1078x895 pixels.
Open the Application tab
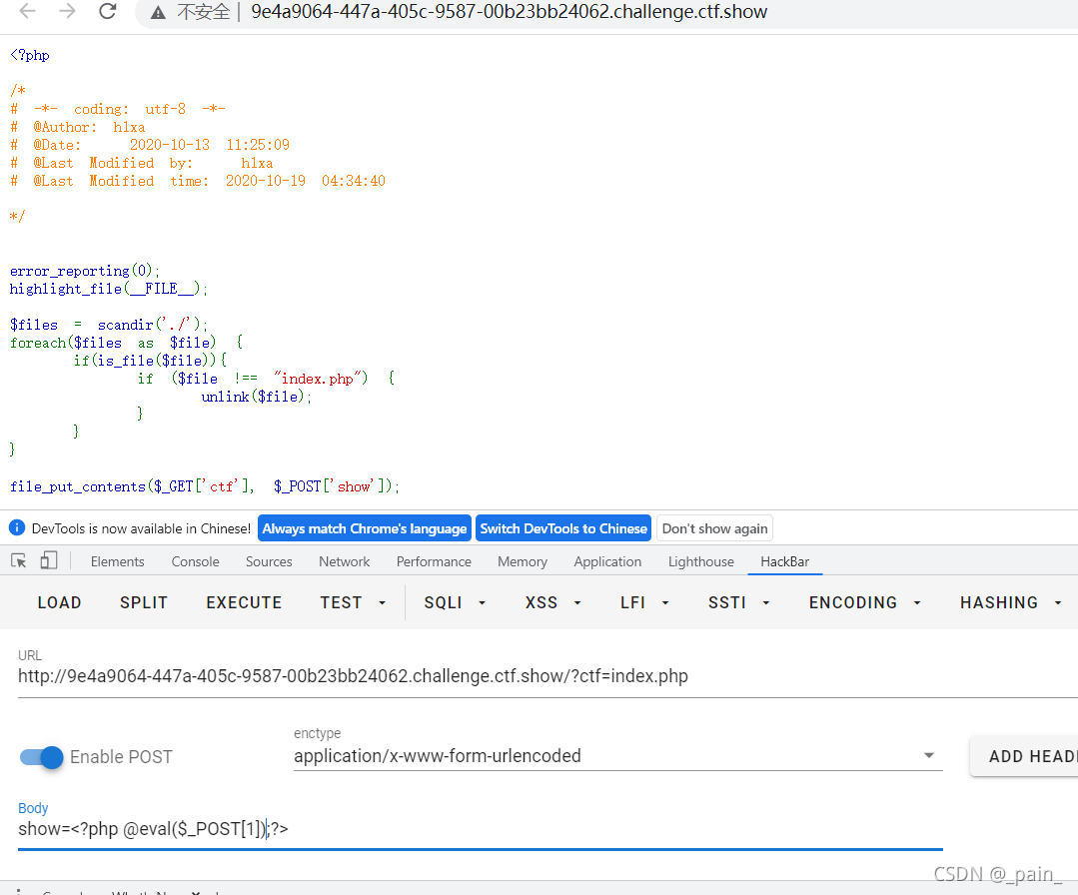pyautogui.click(x=607, y=561)
